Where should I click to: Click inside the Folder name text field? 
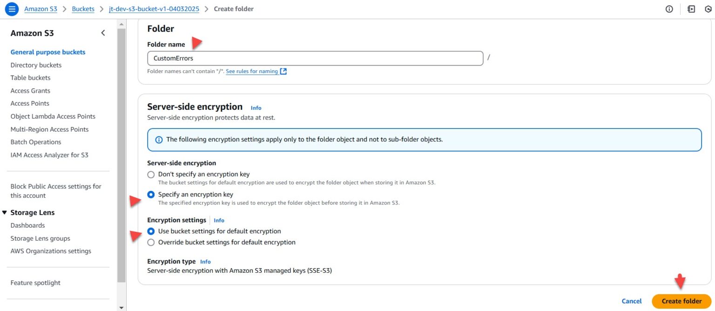(315, 58)
